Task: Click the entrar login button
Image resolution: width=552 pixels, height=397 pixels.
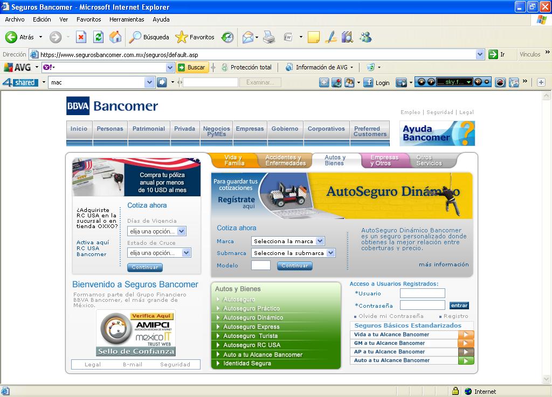Action: pyautogui.click(x=459, y=306)
